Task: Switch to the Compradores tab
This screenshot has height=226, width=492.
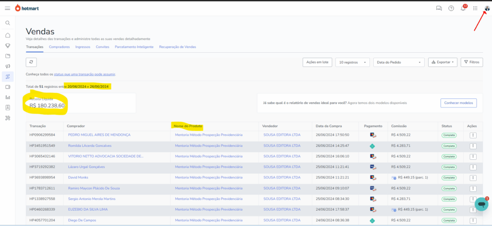Action: click(x=59, y=47)
